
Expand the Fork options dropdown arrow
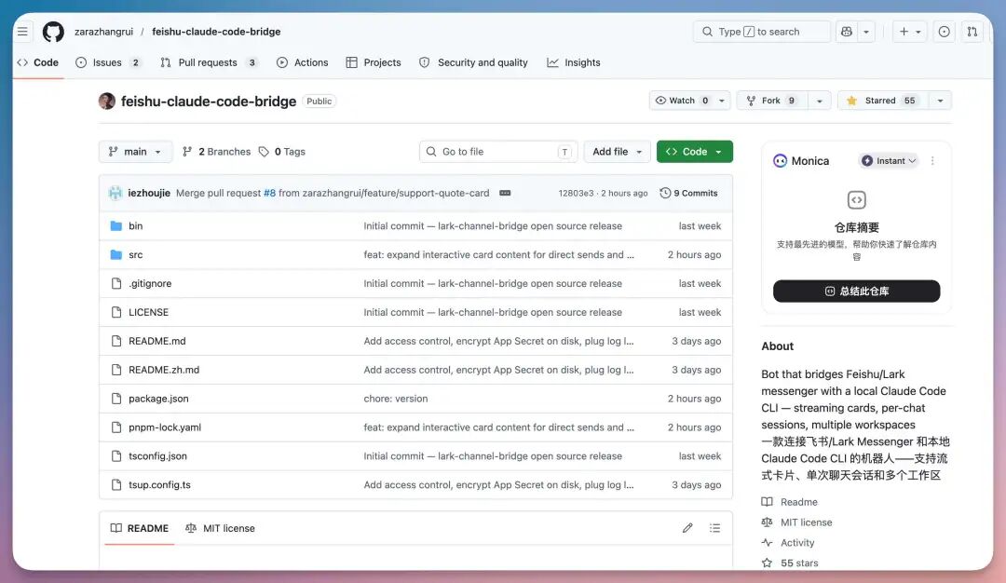tap(820, 101)
